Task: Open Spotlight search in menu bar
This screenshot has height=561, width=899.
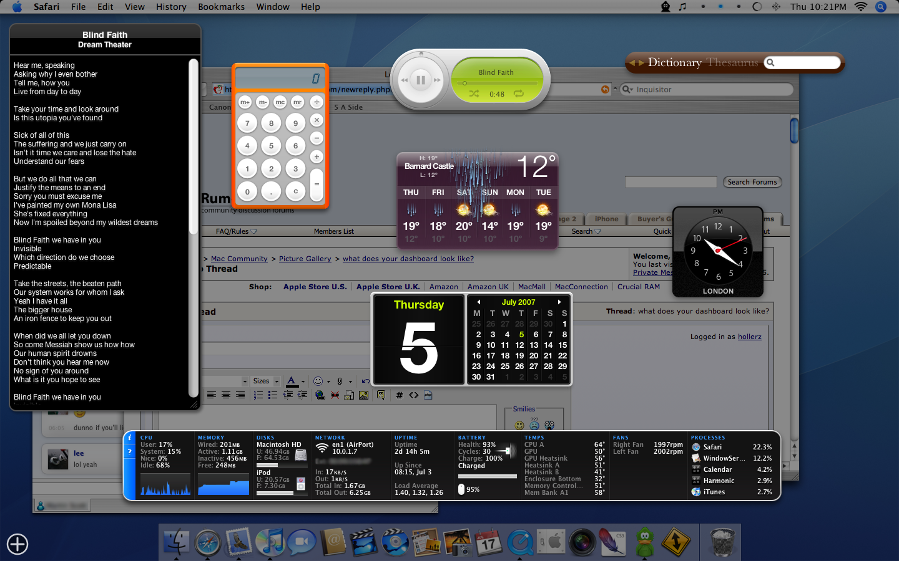Action: pos(881,7)
